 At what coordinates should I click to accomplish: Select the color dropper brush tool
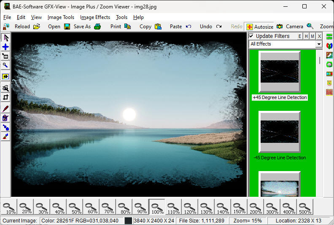(x=5, y=137)
